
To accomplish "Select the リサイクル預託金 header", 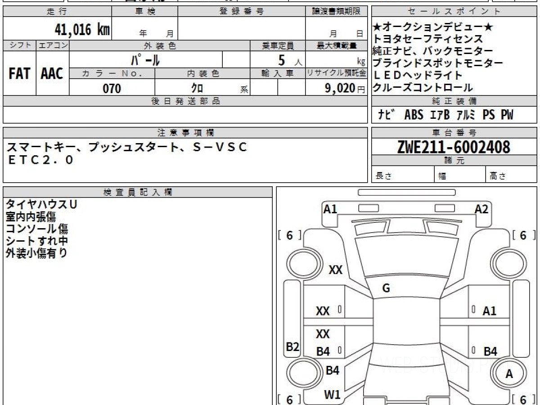I will tap(337, 73).
